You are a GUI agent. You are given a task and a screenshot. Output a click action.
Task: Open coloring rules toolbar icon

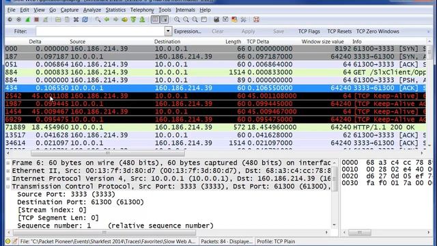coord(234,20)
